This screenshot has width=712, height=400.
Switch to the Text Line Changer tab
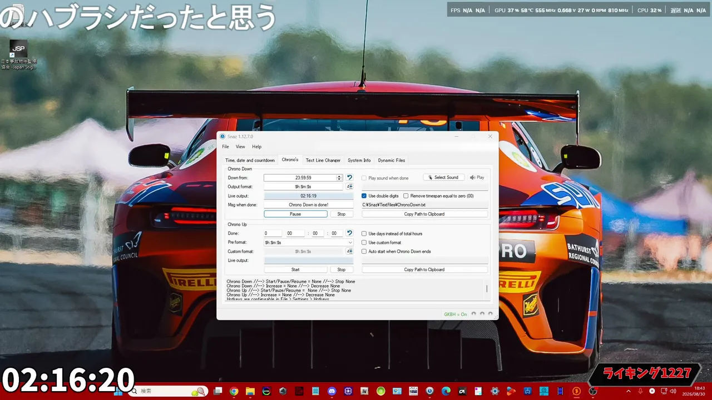coord(323,161)
